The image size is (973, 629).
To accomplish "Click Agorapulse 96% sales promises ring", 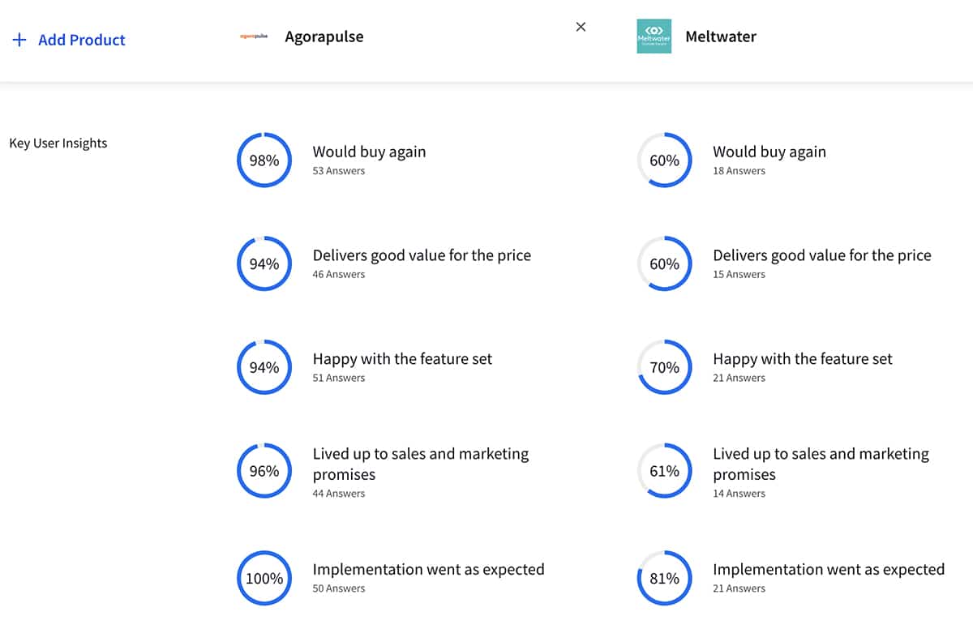I will click(x=264, y=471).
